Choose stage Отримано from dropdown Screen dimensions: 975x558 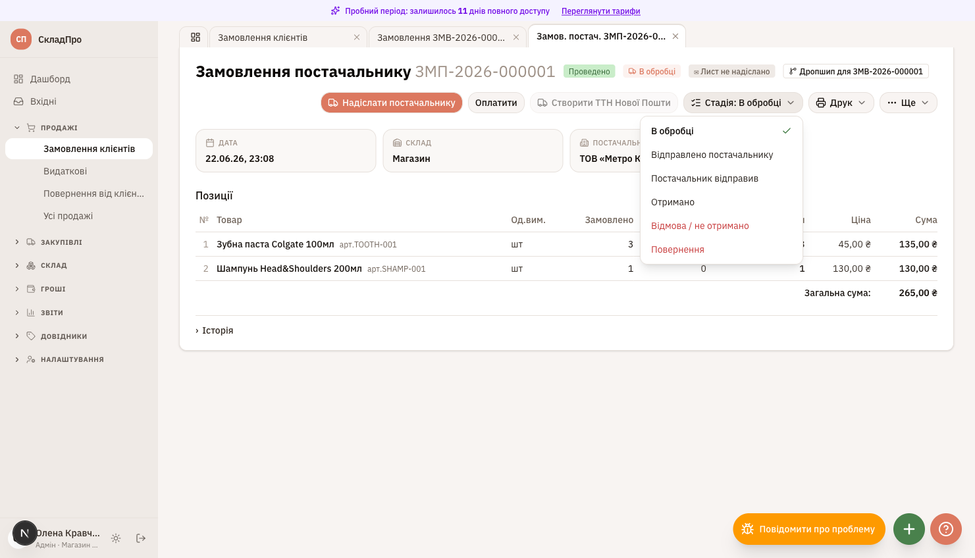point(721,202)
